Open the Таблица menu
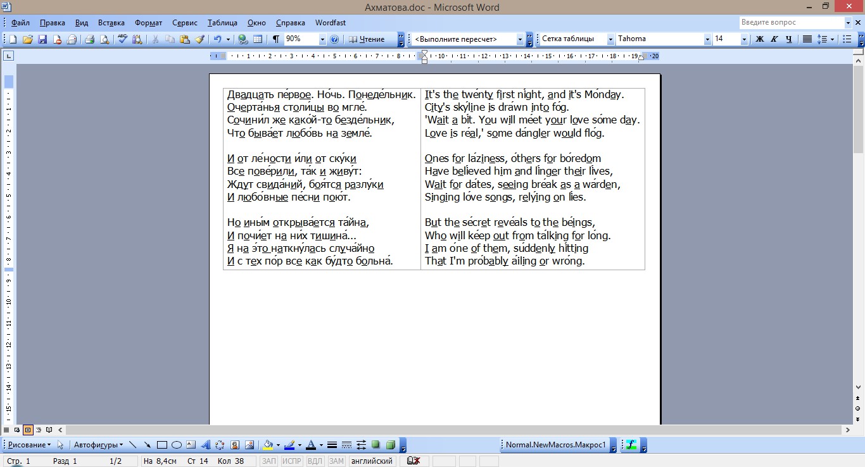The height and width of the screenshot is (467, 865). (222, 23)
